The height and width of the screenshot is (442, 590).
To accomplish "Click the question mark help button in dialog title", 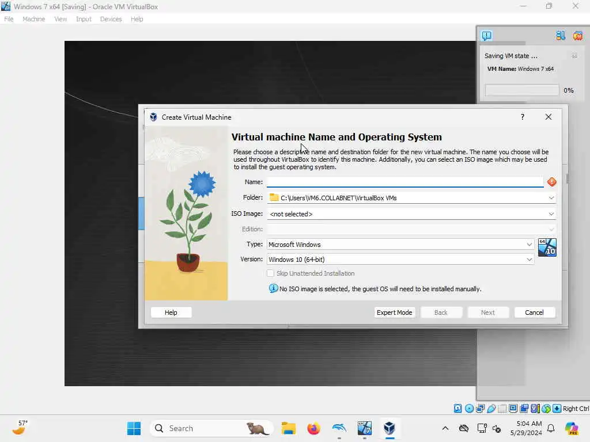I will (522, 117).
